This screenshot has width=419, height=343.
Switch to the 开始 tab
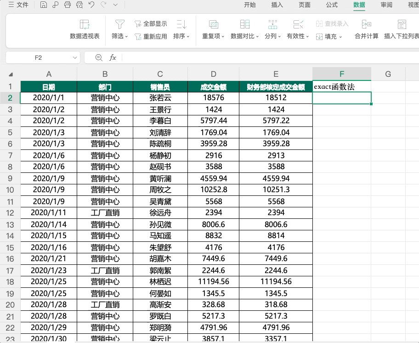[x=249, y=5]
